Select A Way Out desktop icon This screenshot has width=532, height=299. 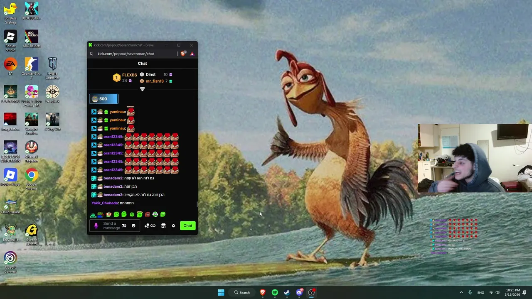coord(52,123)
